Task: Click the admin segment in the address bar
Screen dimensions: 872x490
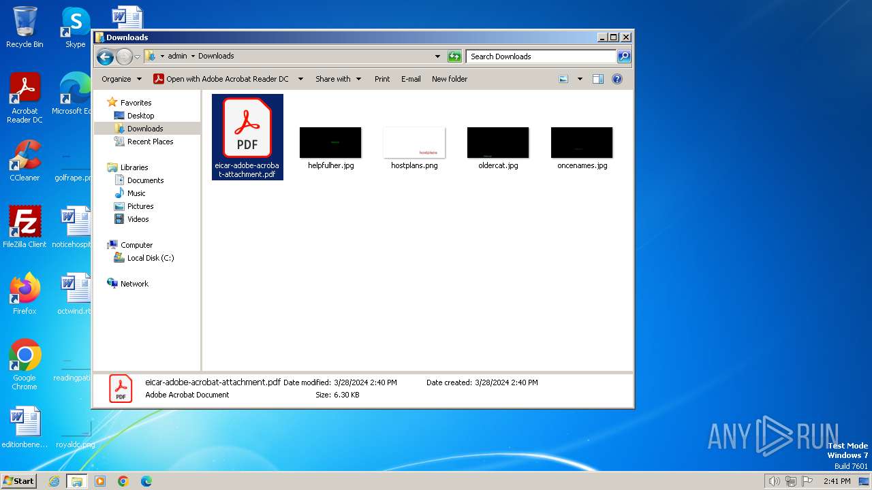Action: 177,56
